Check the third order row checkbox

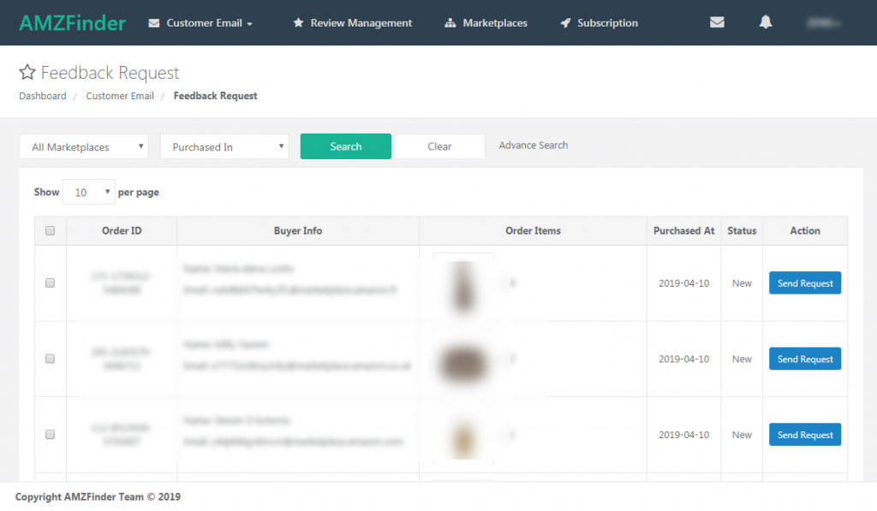point(50,435)
